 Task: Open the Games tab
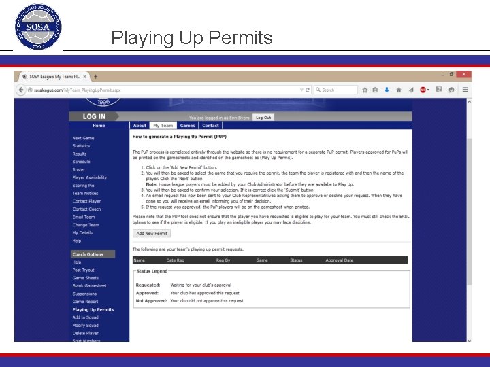[x=188, y=126]
